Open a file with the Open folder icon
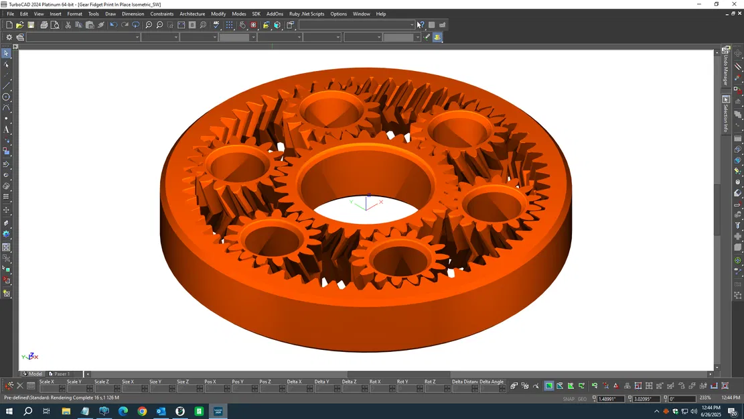The image size is (744, 419). click(x=20, y=25)
